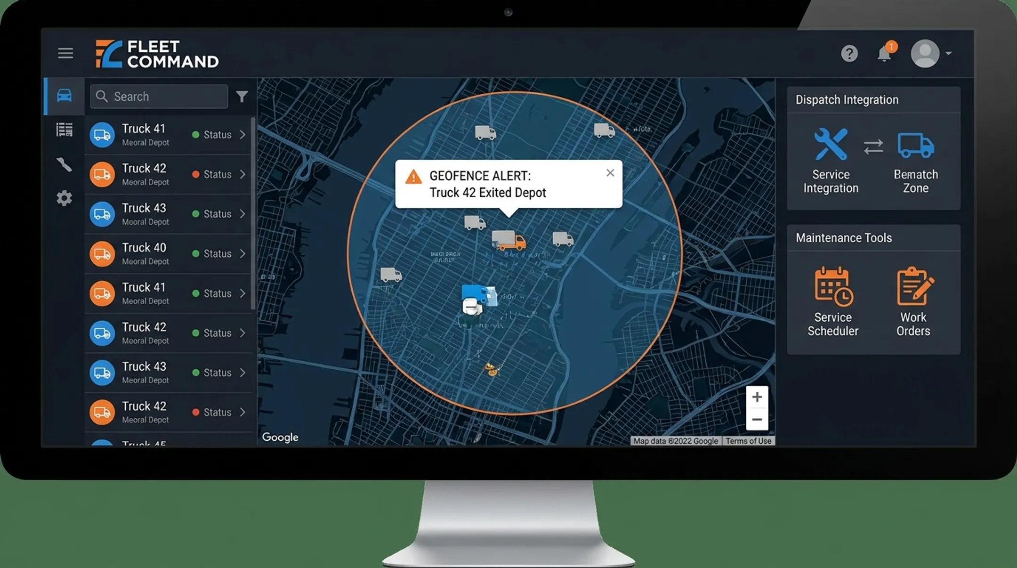Open the wrench maintenance sidebar icon

point(65,164)
